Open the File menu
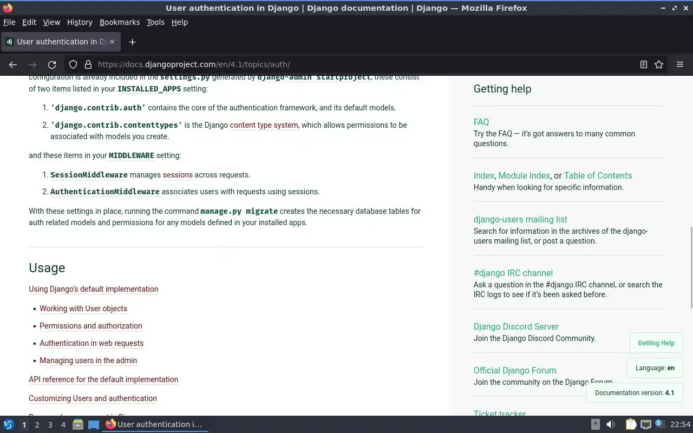This screenshot has width=693, height=433. [9, 22]
